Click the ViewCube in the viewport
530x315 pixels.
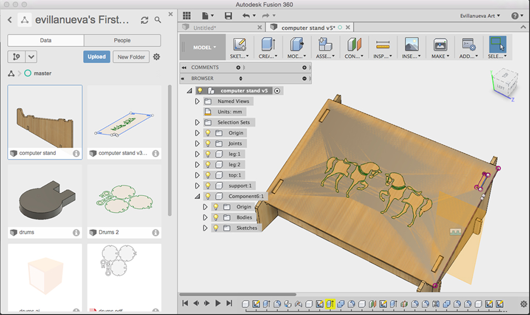point(504,84)
